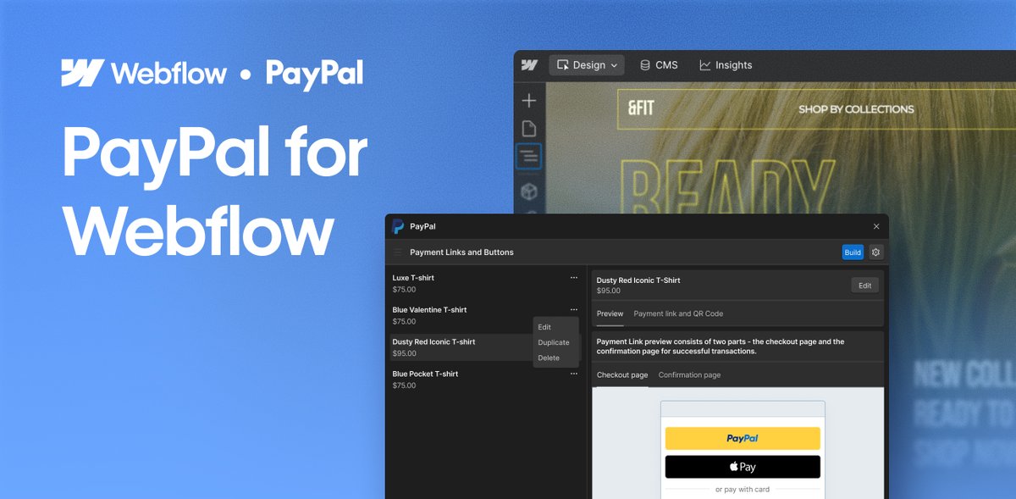Open more options for Blue Valentine T-shirt
The height and width of the screenshot is (499, 1016).
[x=574, y=310]
